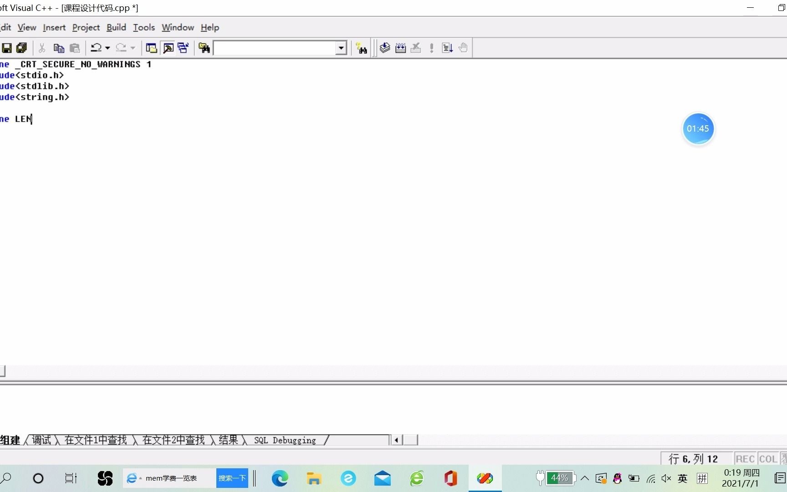Compile the file using the Compile icon
Image resolution: width=787 pixels, height=492 pixels.
click(384, 48)
